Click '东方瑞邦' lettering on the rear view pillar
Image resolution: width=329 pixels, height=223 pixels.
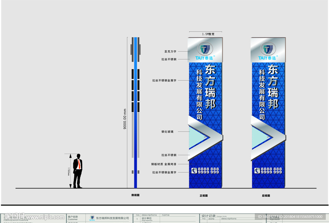tap(273, 87)
